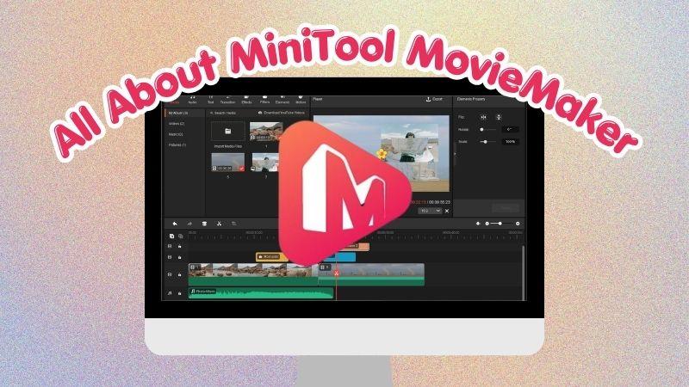Select Videos (2) category in media library

pyautogui.click(x=177, y=124)
